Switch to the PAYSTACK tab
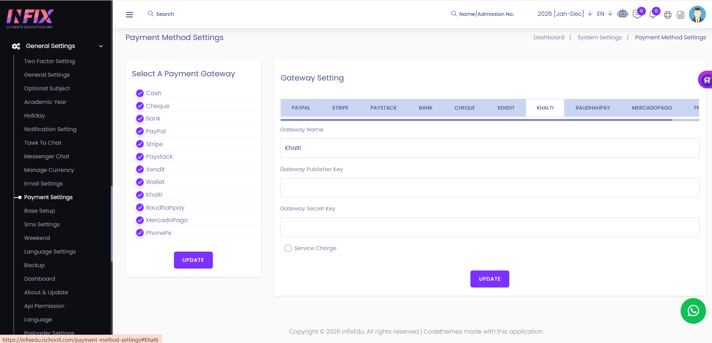Viewport: 712px width, 343px height. tap(383, 108)
